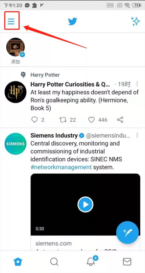View the Siemens Industry profile avatar
Image resolution: width=145 pixels, height=273 pixels.
16,144
